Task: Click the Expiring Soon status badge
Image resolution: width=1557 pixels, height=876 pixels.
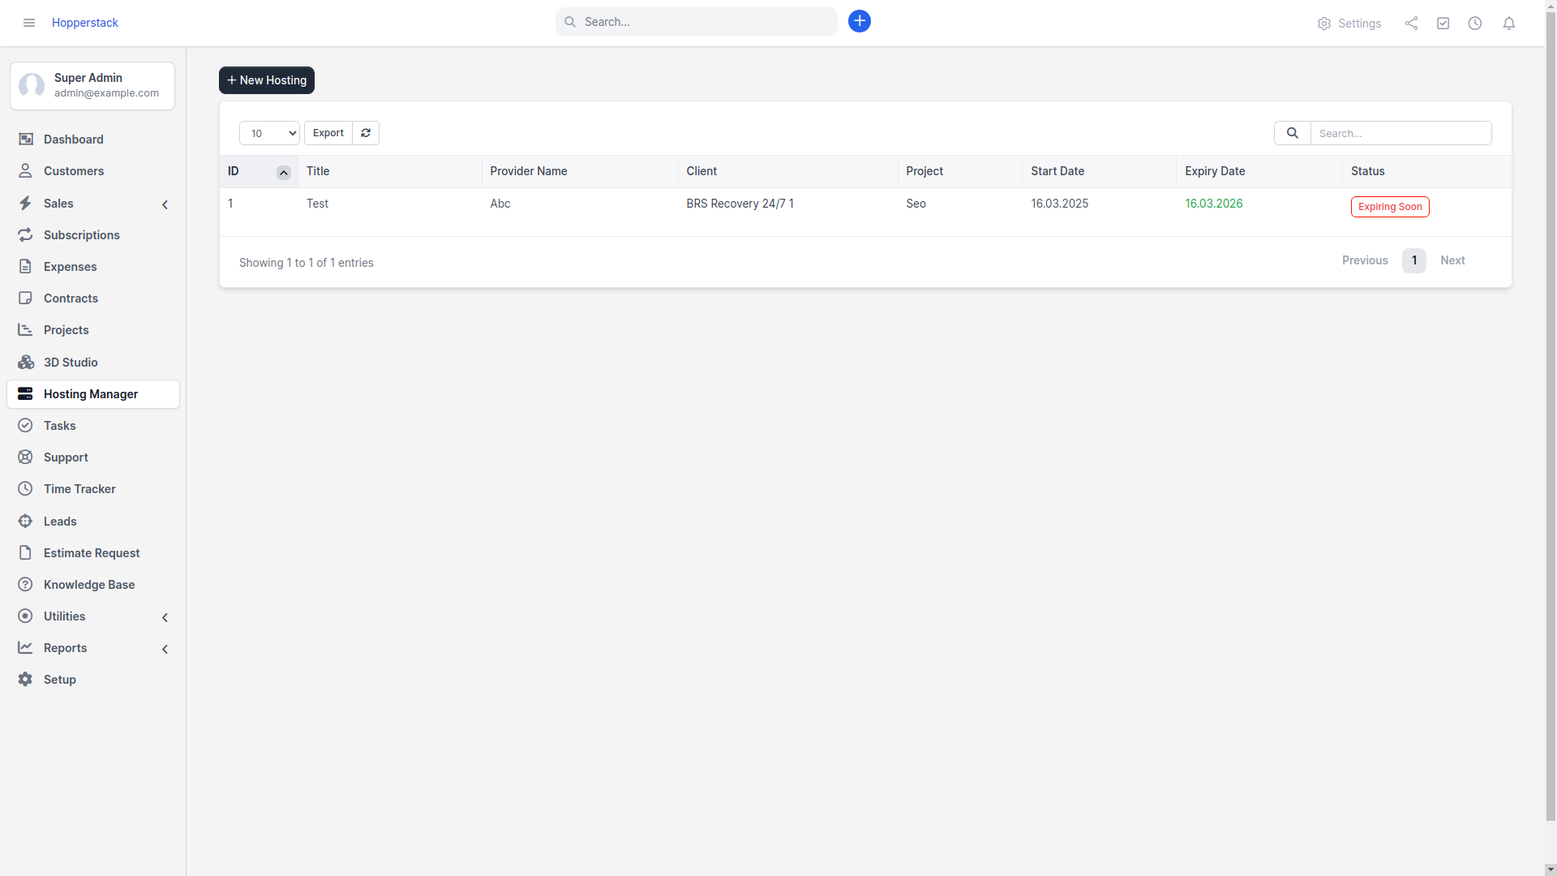Action: [x=1389, y=207]
